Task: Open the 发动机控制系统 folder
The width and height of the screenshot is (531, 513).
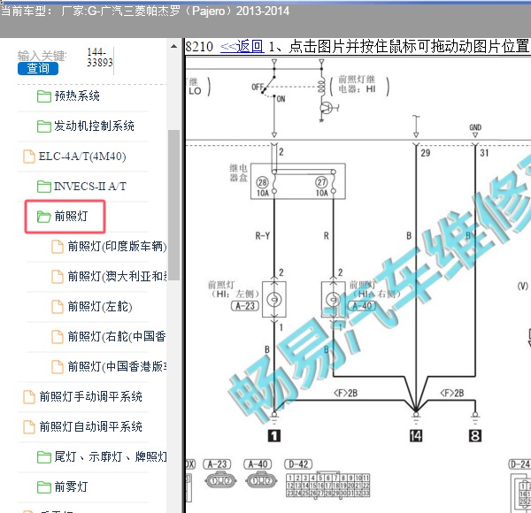Action: pos(94,126)
